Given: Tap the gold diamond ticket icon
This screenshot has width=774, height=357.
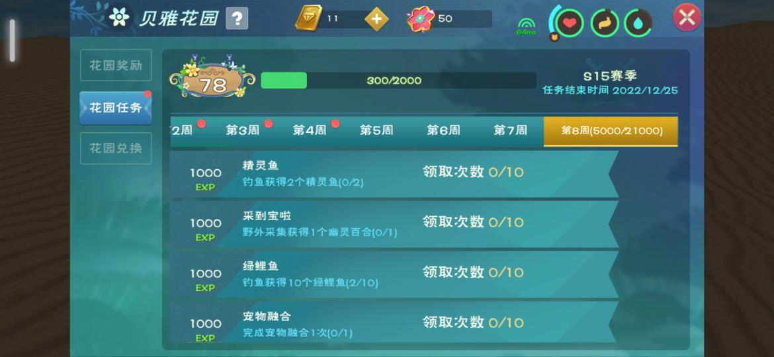Looking at the screenshot, I should click(x=309, y=19).
